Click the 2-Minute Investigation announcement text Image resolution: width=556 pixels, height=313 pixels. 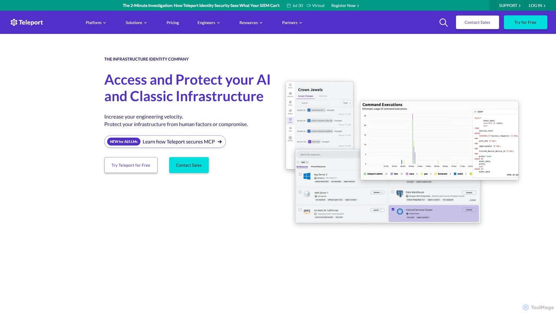(x=201, y=6)
